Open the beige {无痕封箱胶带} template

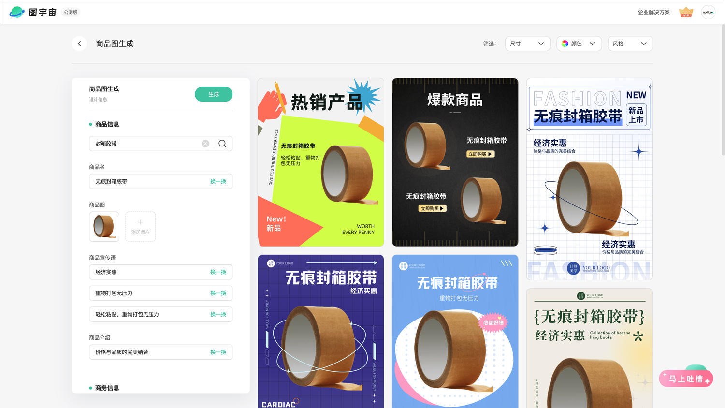tap(589, 349)
